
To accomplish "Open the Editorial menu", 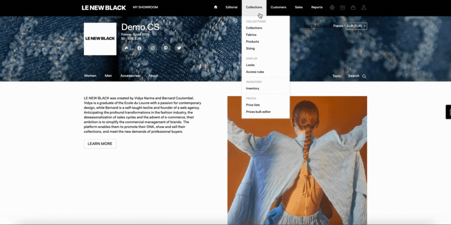I will pos(232,7).
